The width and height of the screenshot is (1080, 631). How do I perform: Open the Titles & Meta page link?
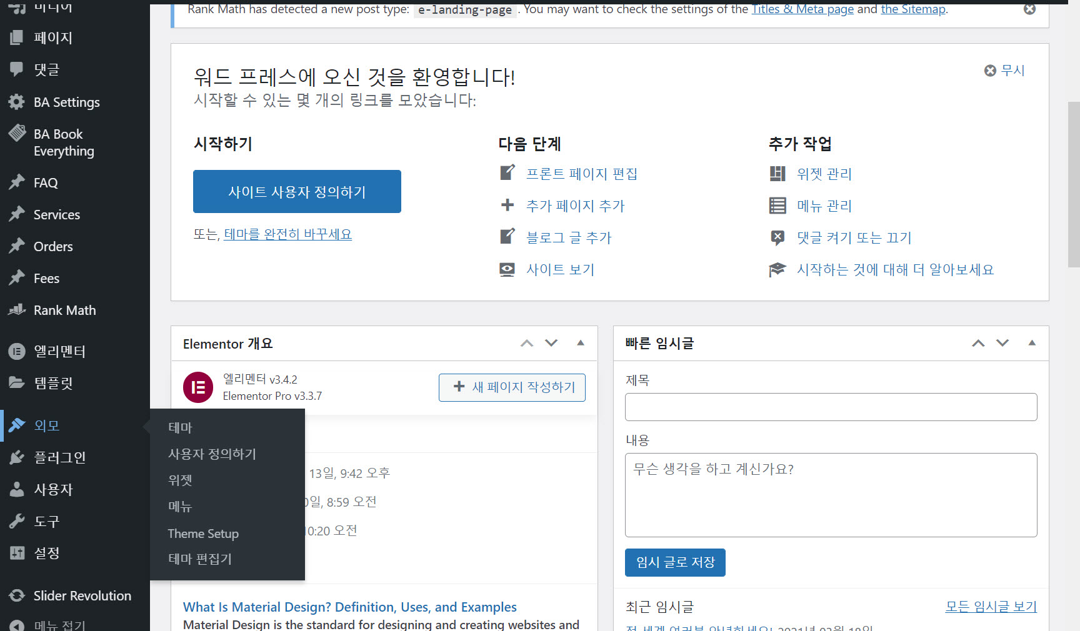point(802,9)
